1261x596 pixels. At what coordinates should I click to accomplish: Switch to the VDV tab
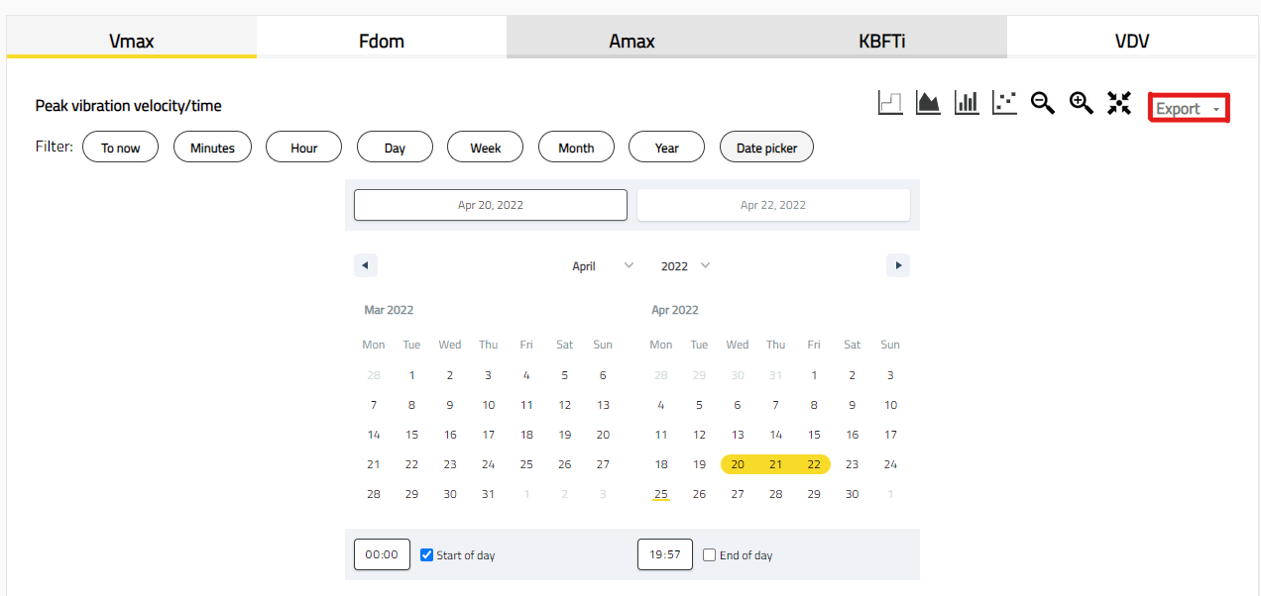[x=1131, y=41]
